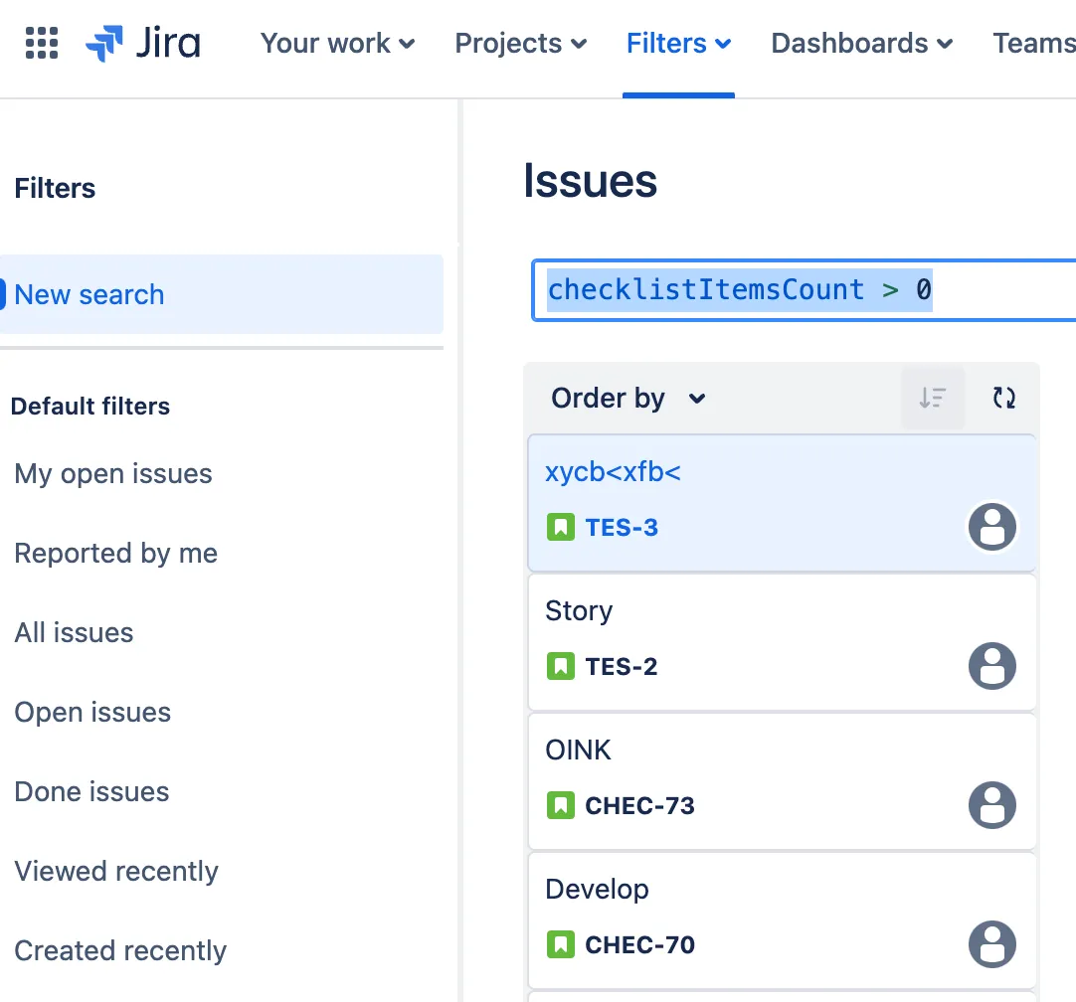The image size is (1076, 1002).
Task: Click the TES-3 story type icon
Action: pyautogui.click(x=561, y=528)
